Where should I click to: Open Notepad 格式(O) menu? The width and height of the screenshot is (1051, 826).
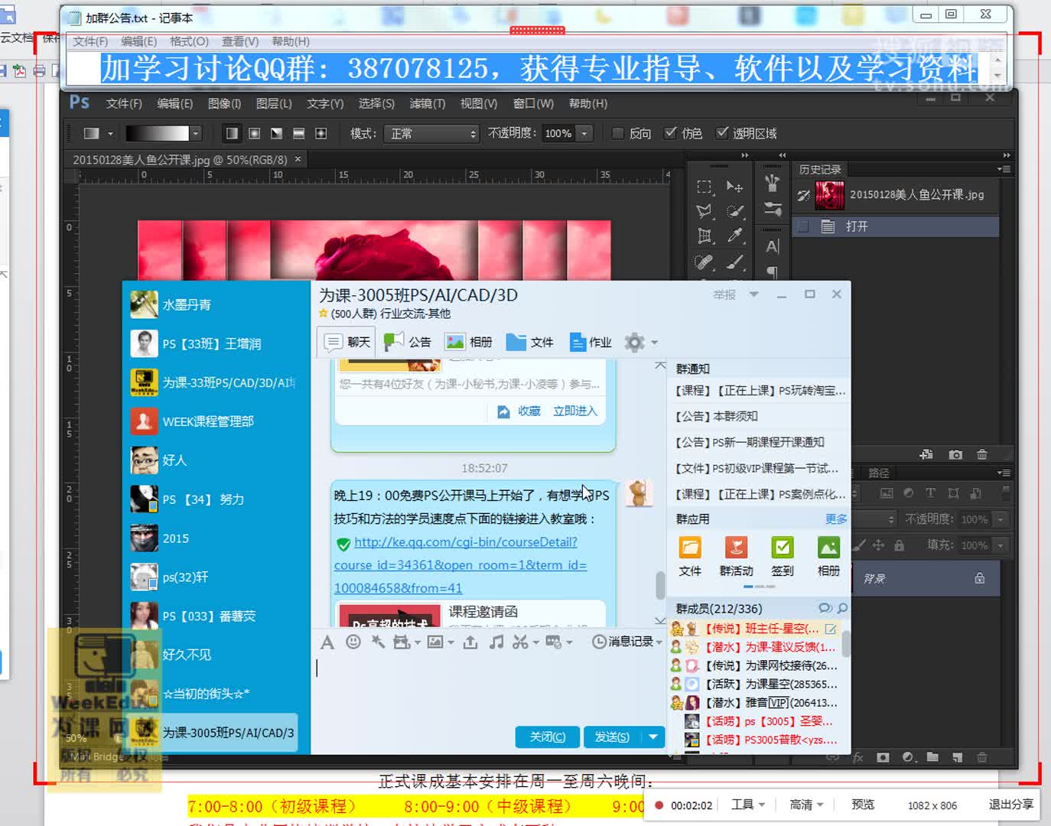[x=189, y=41]
